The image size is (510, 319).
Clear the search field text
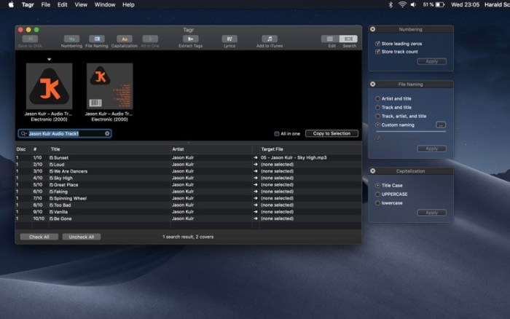[107, 134]
